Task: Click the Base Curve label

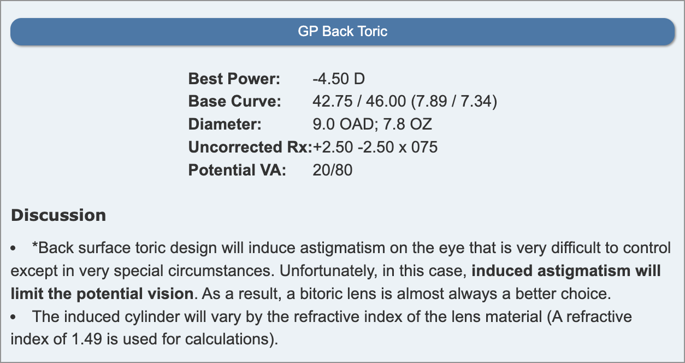Action: click(x=234, y=102)
